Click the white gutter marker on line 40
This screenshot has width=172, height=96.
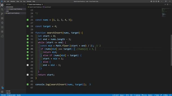(x=28, y=65)
